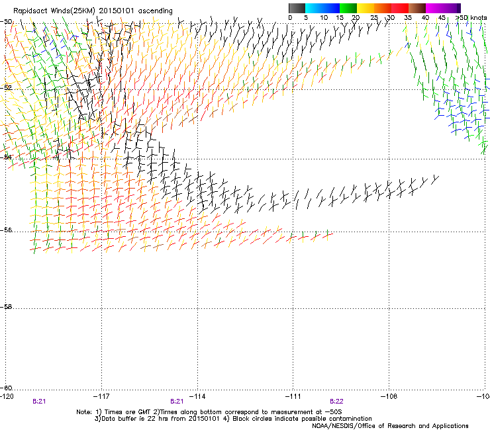This screenshot has height=430, width=490.
Task: Pick the brown 35-40 knots legend segment
Action: [417, 8]
